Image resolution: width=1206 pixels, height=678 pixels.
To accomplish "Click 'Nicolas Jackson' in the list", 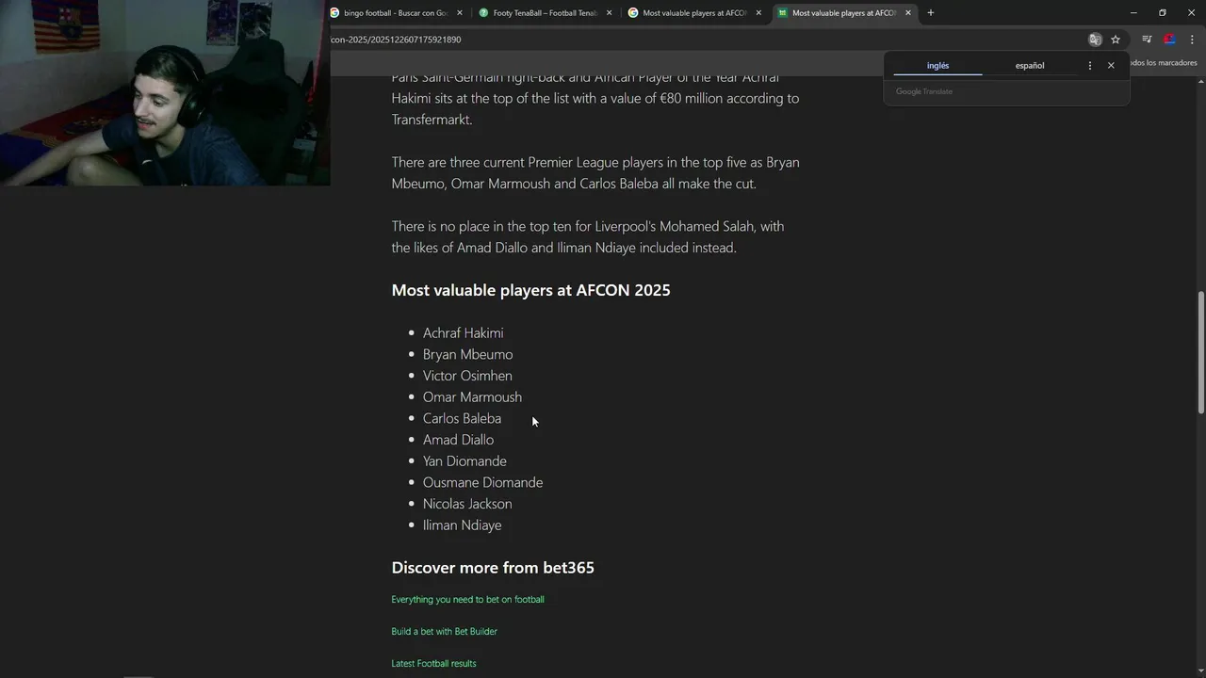I will tap(467, 504).
